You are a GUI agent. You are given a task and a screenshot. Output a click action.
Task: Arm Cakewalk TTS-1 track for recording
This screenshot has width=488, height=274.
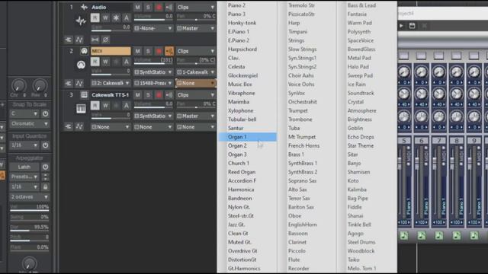pyautogui.click(x=159, y=94)
